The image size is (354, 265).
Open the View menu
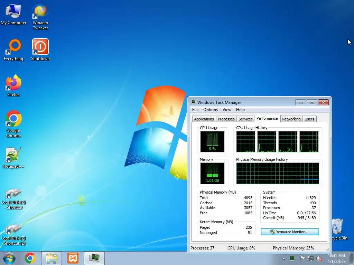pos(227,110)
